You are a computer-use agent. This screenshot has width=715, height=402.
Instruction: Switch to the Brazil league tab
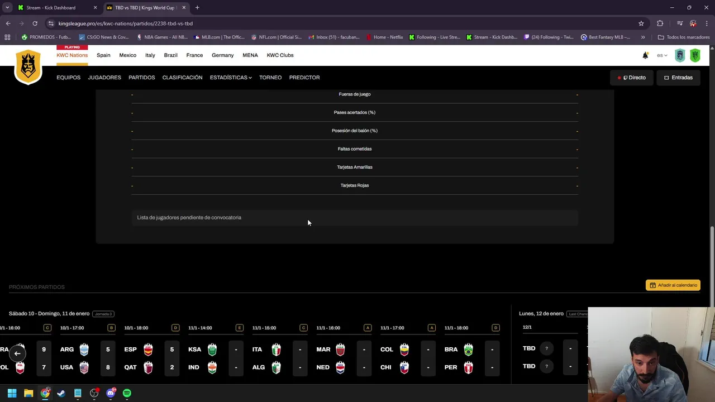click(170, 55)
